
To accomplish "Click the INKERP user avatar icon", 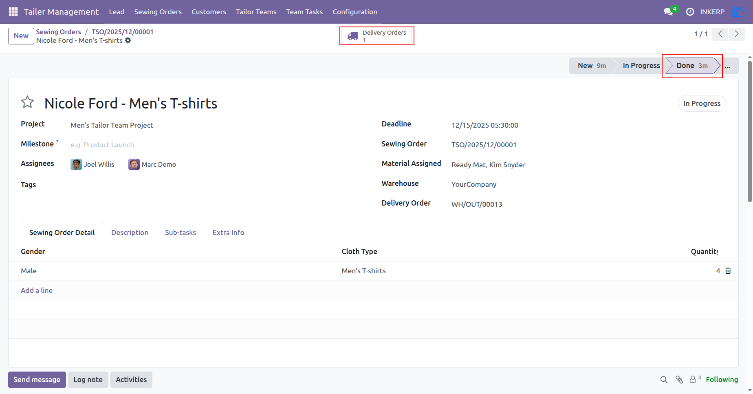I will pyautogui.click(x=737, y=12).
